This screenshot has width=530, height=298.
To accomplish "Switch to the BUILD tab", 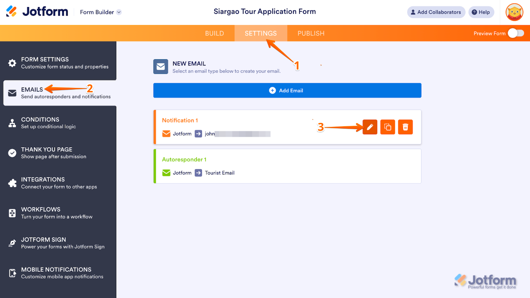I will [214, 33].
